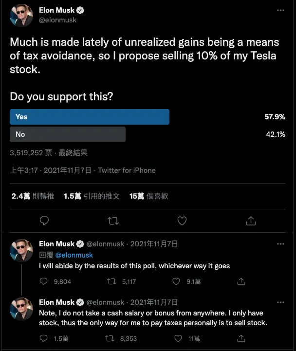The height and width of the screenshot is (351, 296).
Task: Like the main poll tweet with the heart icon
Action: coord(182,221)
